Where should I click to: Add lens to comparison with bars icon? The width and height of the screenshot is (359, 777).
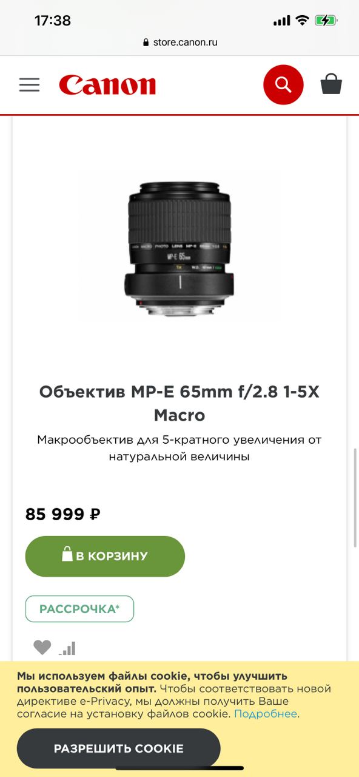click(x=67, y=648)
